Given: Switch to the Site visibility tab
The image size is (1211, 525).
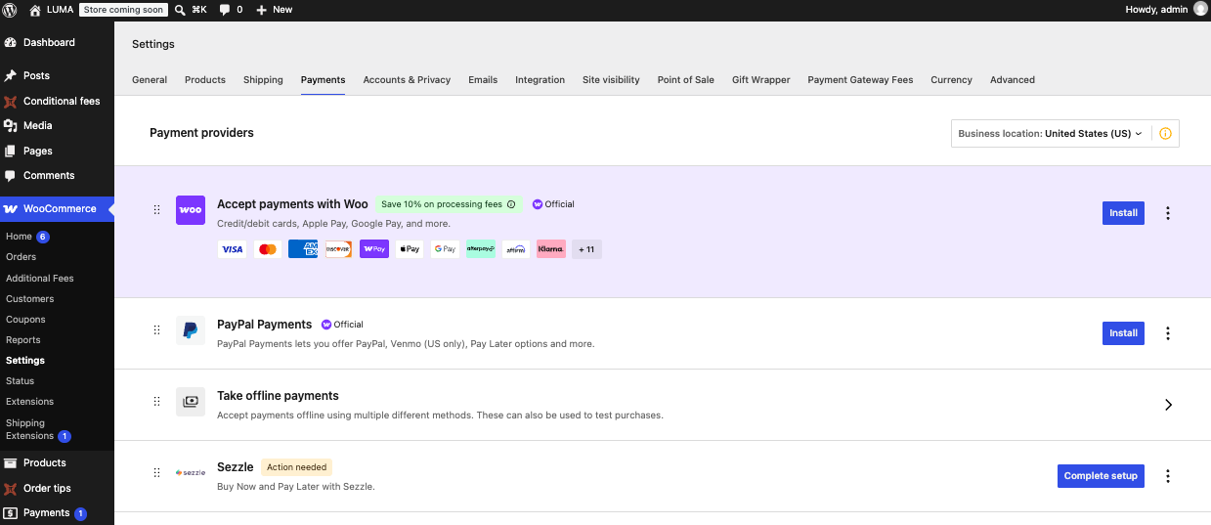Looking at the screenshot, I should (x=611, y=80).
